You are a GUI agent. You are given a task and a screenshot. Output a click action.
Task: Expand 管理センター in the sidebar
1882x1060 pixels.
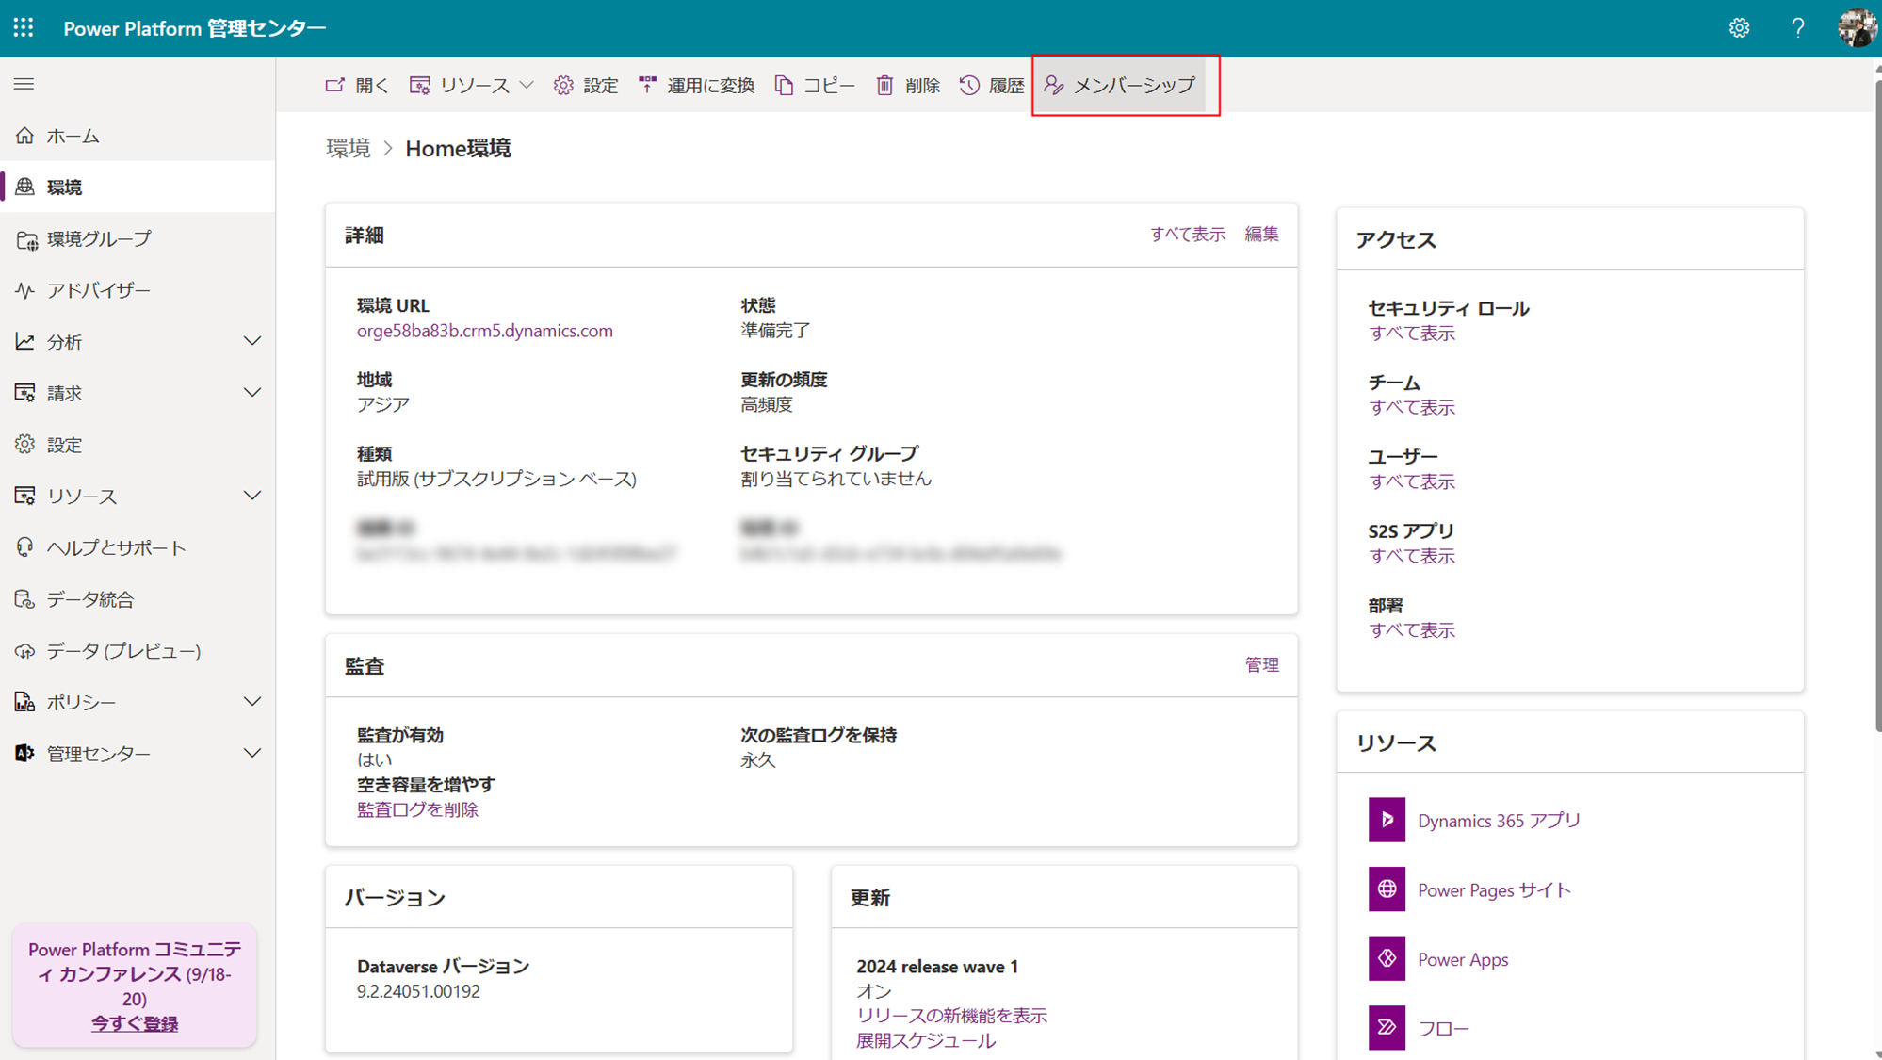[x=251, y=754]
